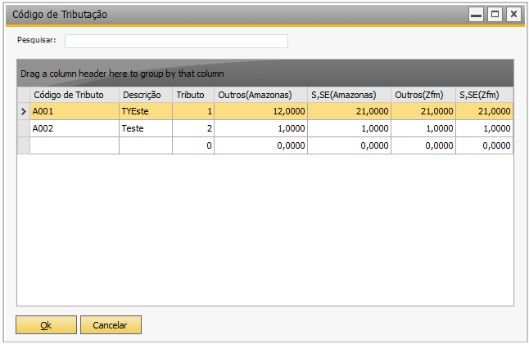
Task: Click the TYEste description cell
Action: tap(146, 111)
